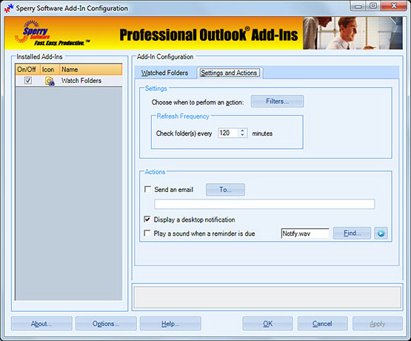This screenshot has height=341, width=411.
Task: Click Find... to browse sound file
Action: coord(352,233)
